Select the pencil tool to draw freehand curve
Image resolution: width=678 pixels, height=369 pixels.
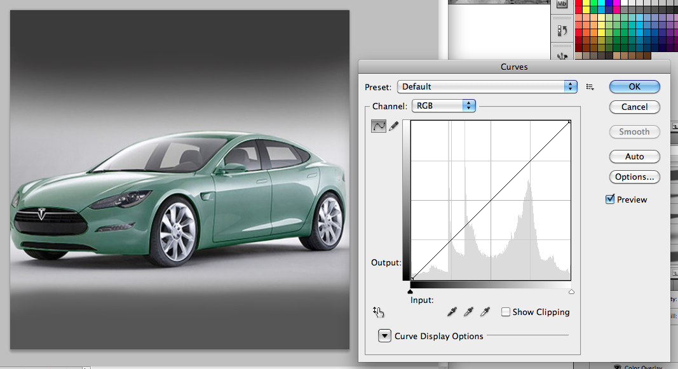tap(393, 126)
